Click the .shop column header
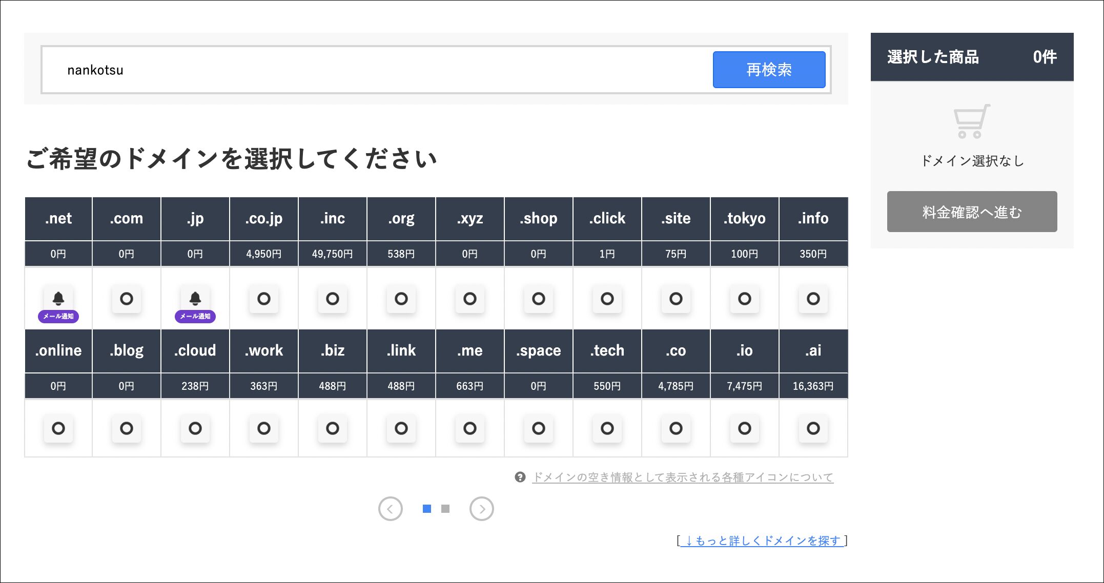Viewport: 1104px width, 583px height. (x=538, y=219)
